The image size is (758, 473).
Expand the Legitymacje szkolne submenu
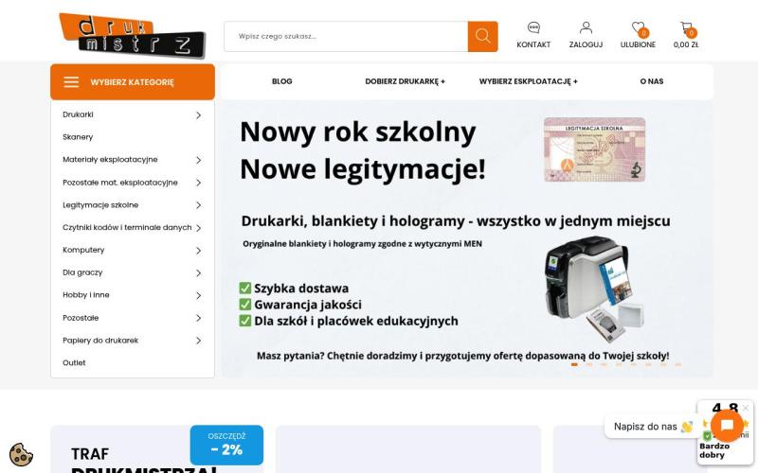click(x=198, y=205)
